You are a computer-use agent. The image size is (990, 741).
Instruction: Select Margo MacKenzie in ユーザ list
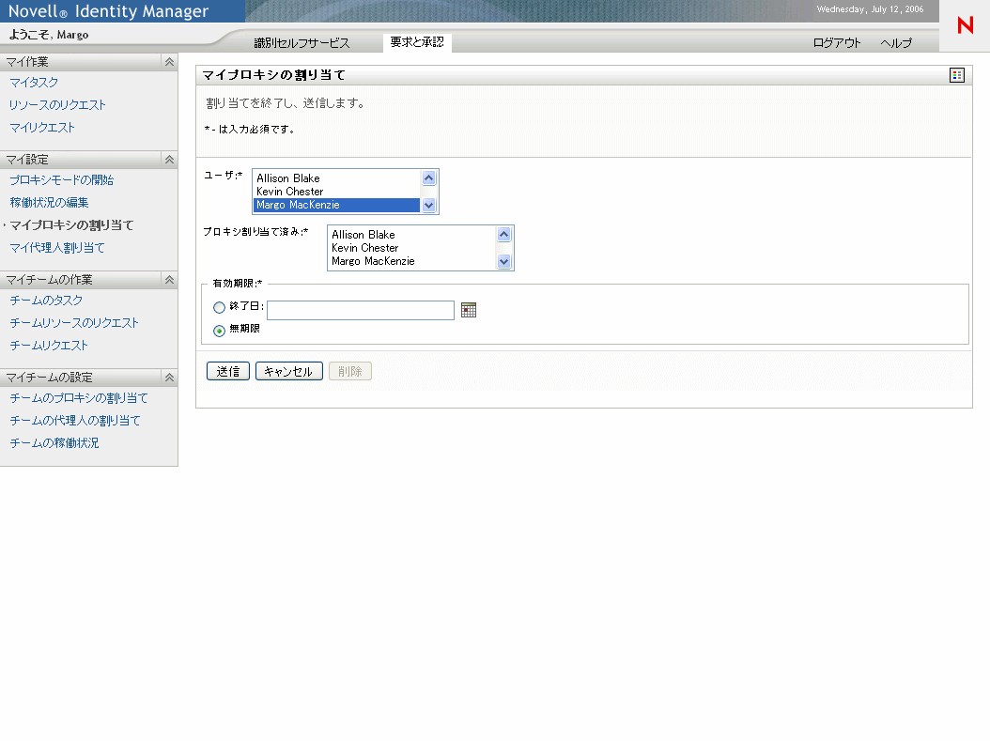coord(336,205)
